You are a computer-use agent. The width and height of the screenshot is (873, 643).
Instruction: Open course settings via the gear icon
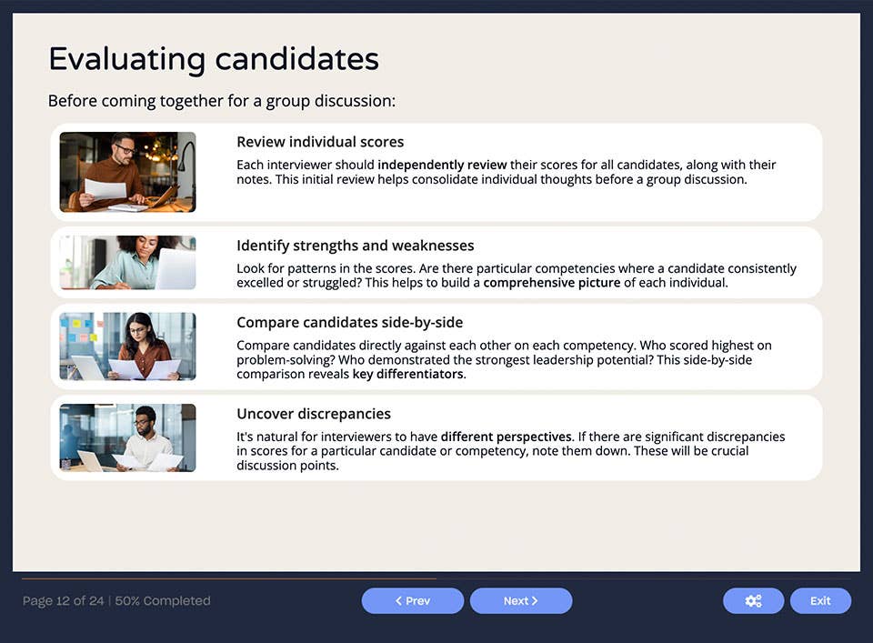click(x=753, y=600)
